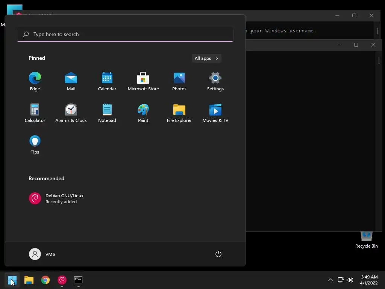This screenshot has width=385, height=289.
Task: Click the Type here to search box
Action: point(125,34)
